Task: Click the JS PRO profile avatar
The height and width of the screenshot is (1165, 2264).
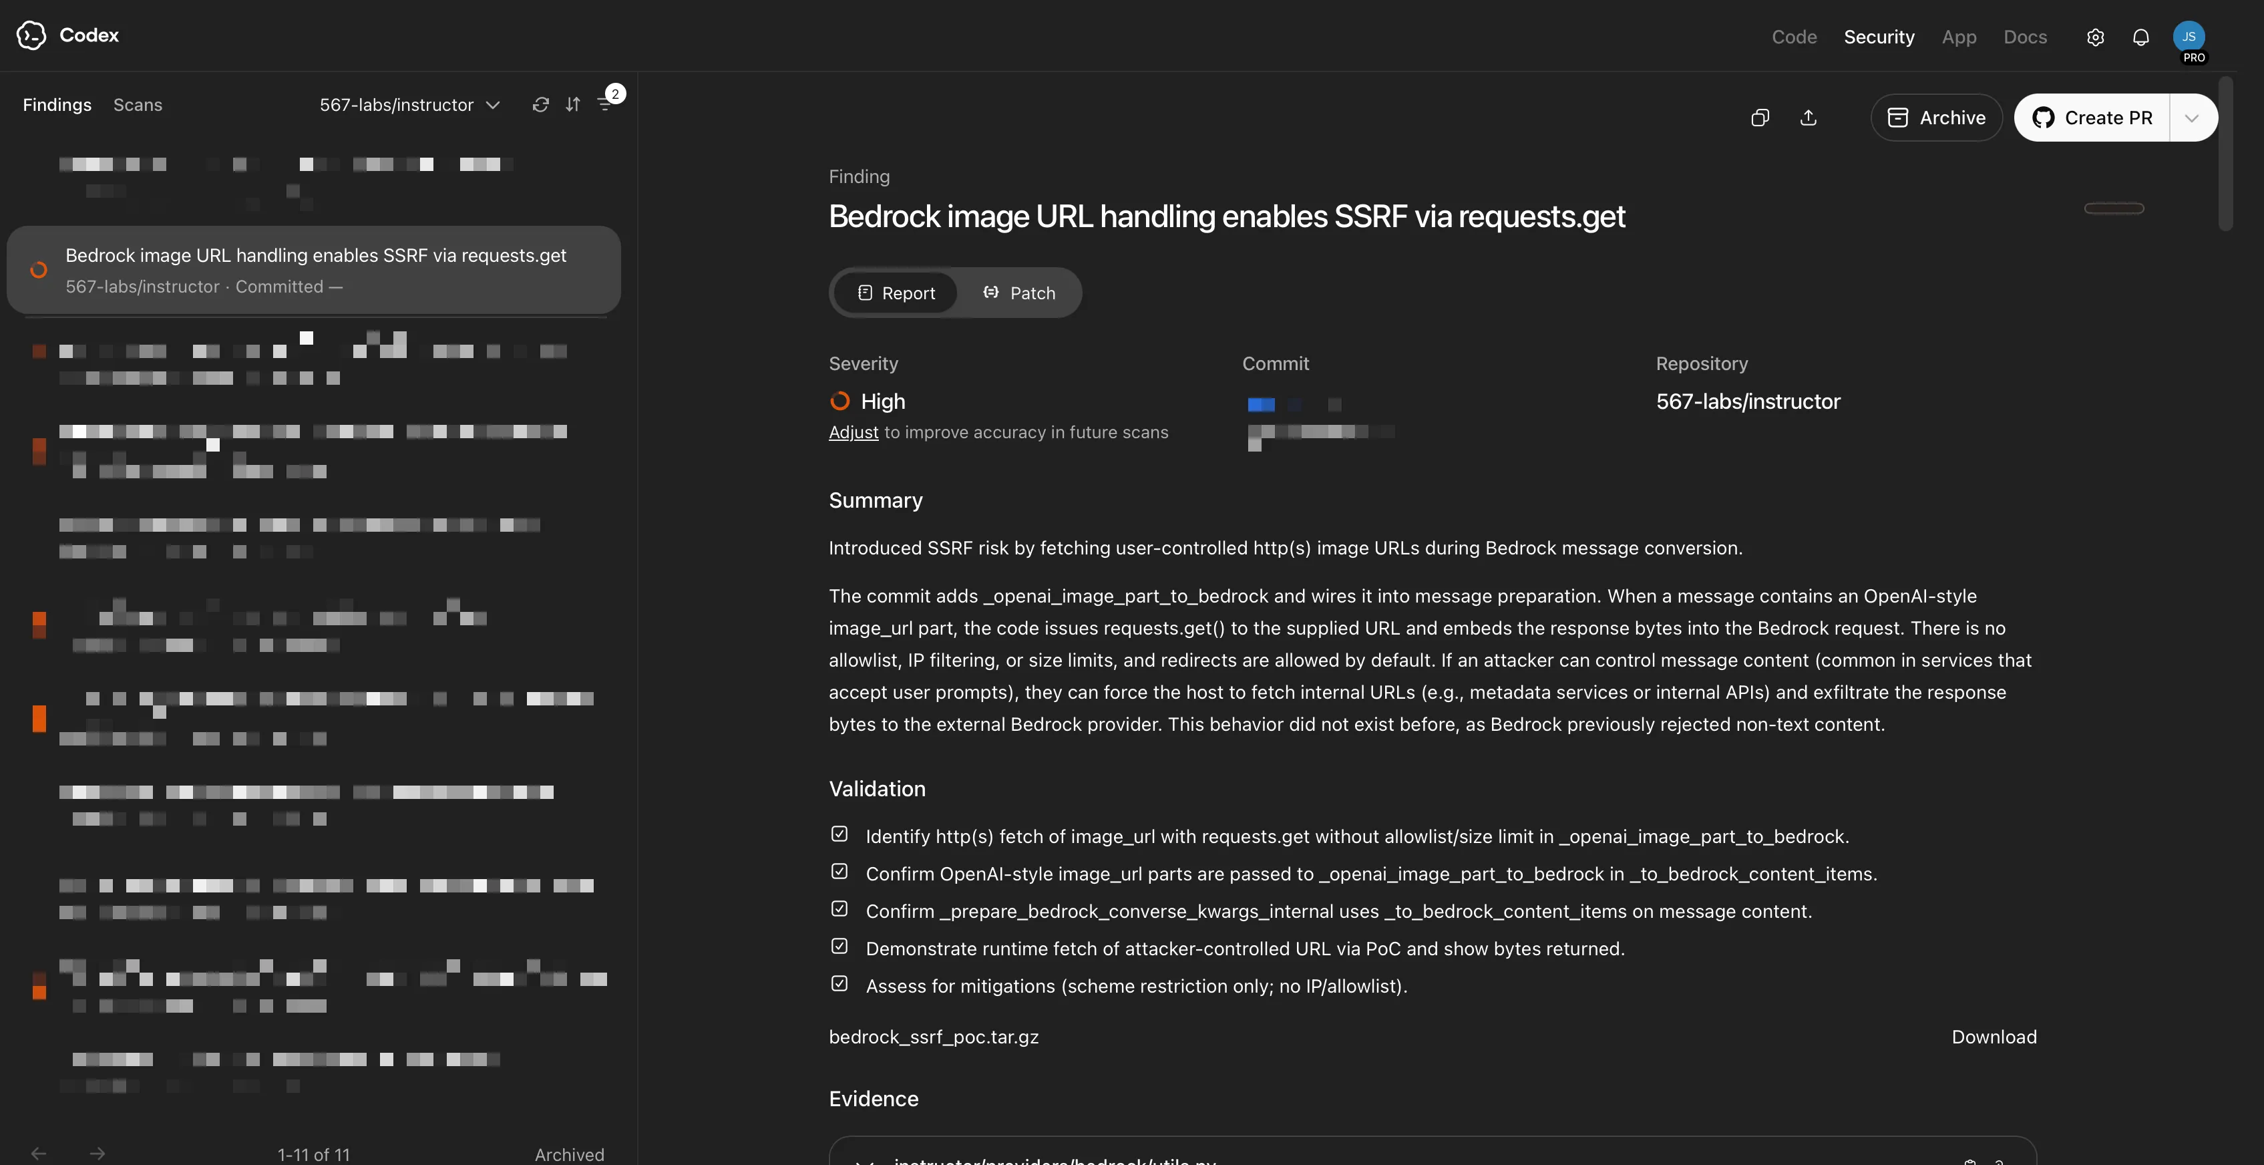Action: pyautogui.click(x=2189, y=37)
